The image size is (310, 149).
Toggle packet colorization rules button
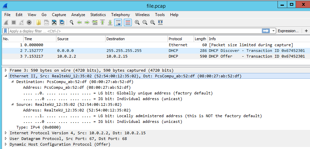pyautogui.click(x=128, y=22)
